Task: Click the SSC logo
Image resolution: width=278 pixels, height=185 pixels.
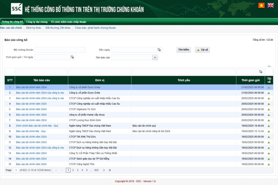Action: pyautogui.click(x=17, y=9)
